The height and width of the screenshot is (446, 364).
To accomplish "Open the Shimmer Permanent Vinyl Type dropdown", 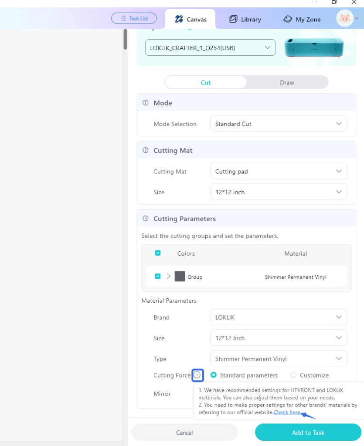I will click(279, 359).
